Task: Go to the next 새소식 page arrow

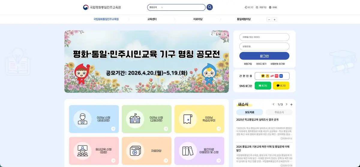Action: [x=286, y=104]
